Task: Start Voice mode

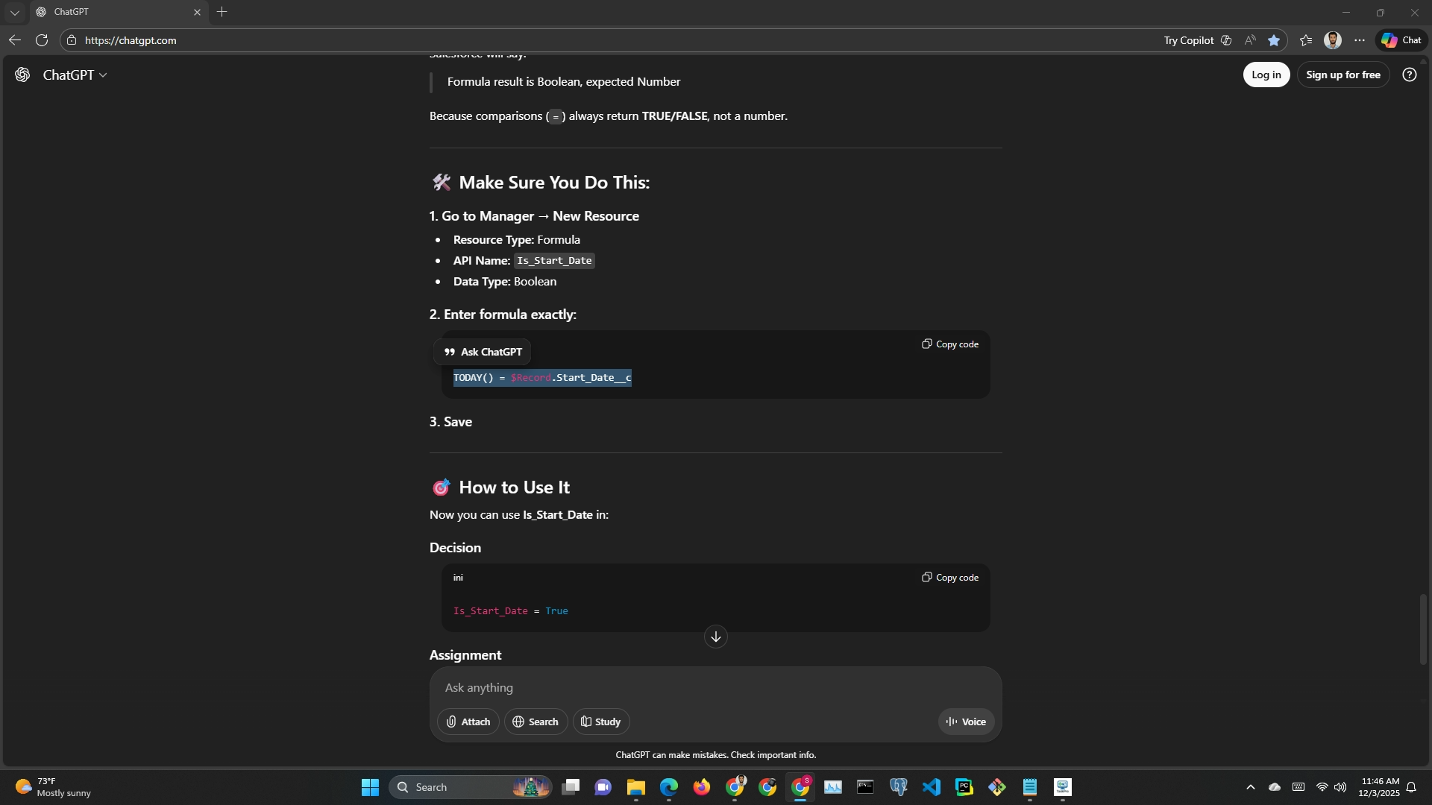Action: coord(966,722)
